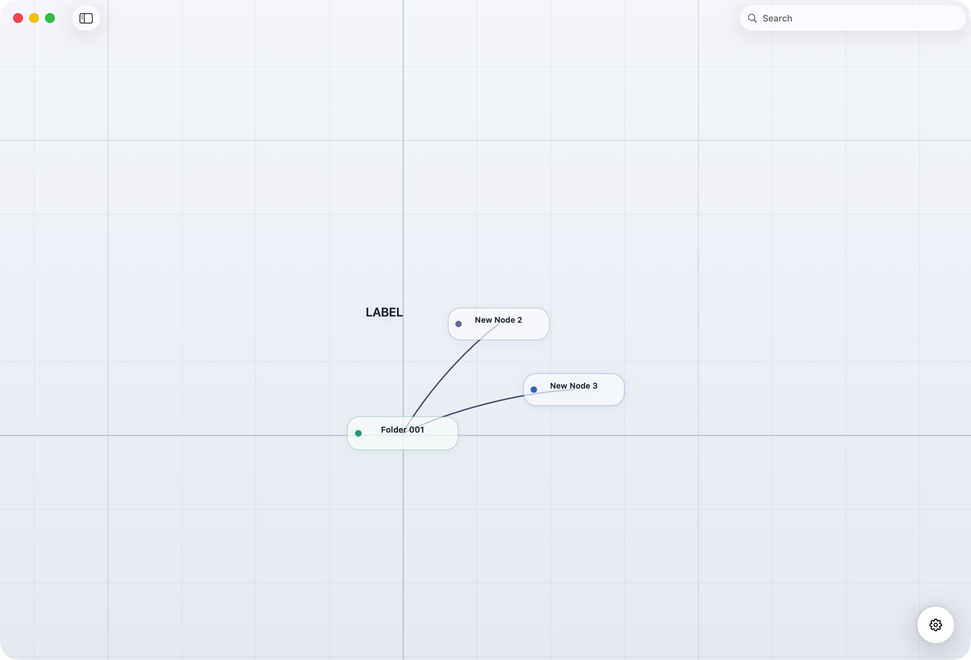
Task: Click the blue dot on New Node 3
Action: 534,390
